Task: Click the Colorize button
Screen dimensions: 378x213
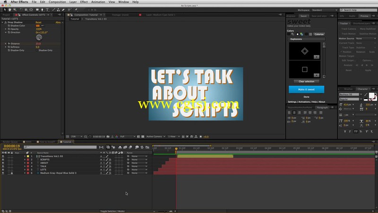Action: [x=319, y=34]
